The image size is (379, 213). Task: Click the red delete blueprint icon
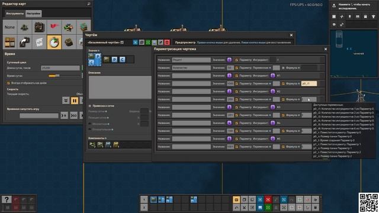point(167,43)
